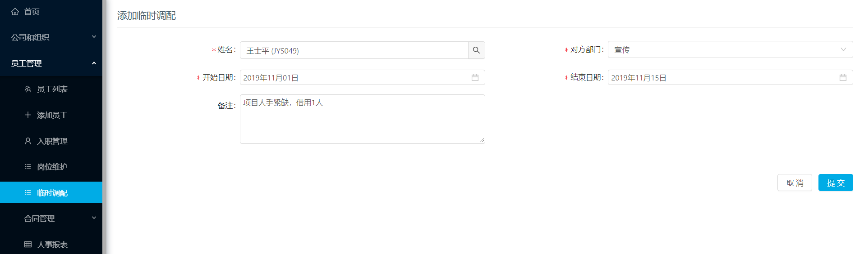864x254 pixels.
Task: Click the plus icon beside 添加员工
Action: 28,115
